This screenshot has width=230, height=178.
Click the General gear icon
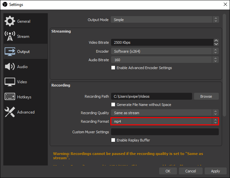pos(10,21)
